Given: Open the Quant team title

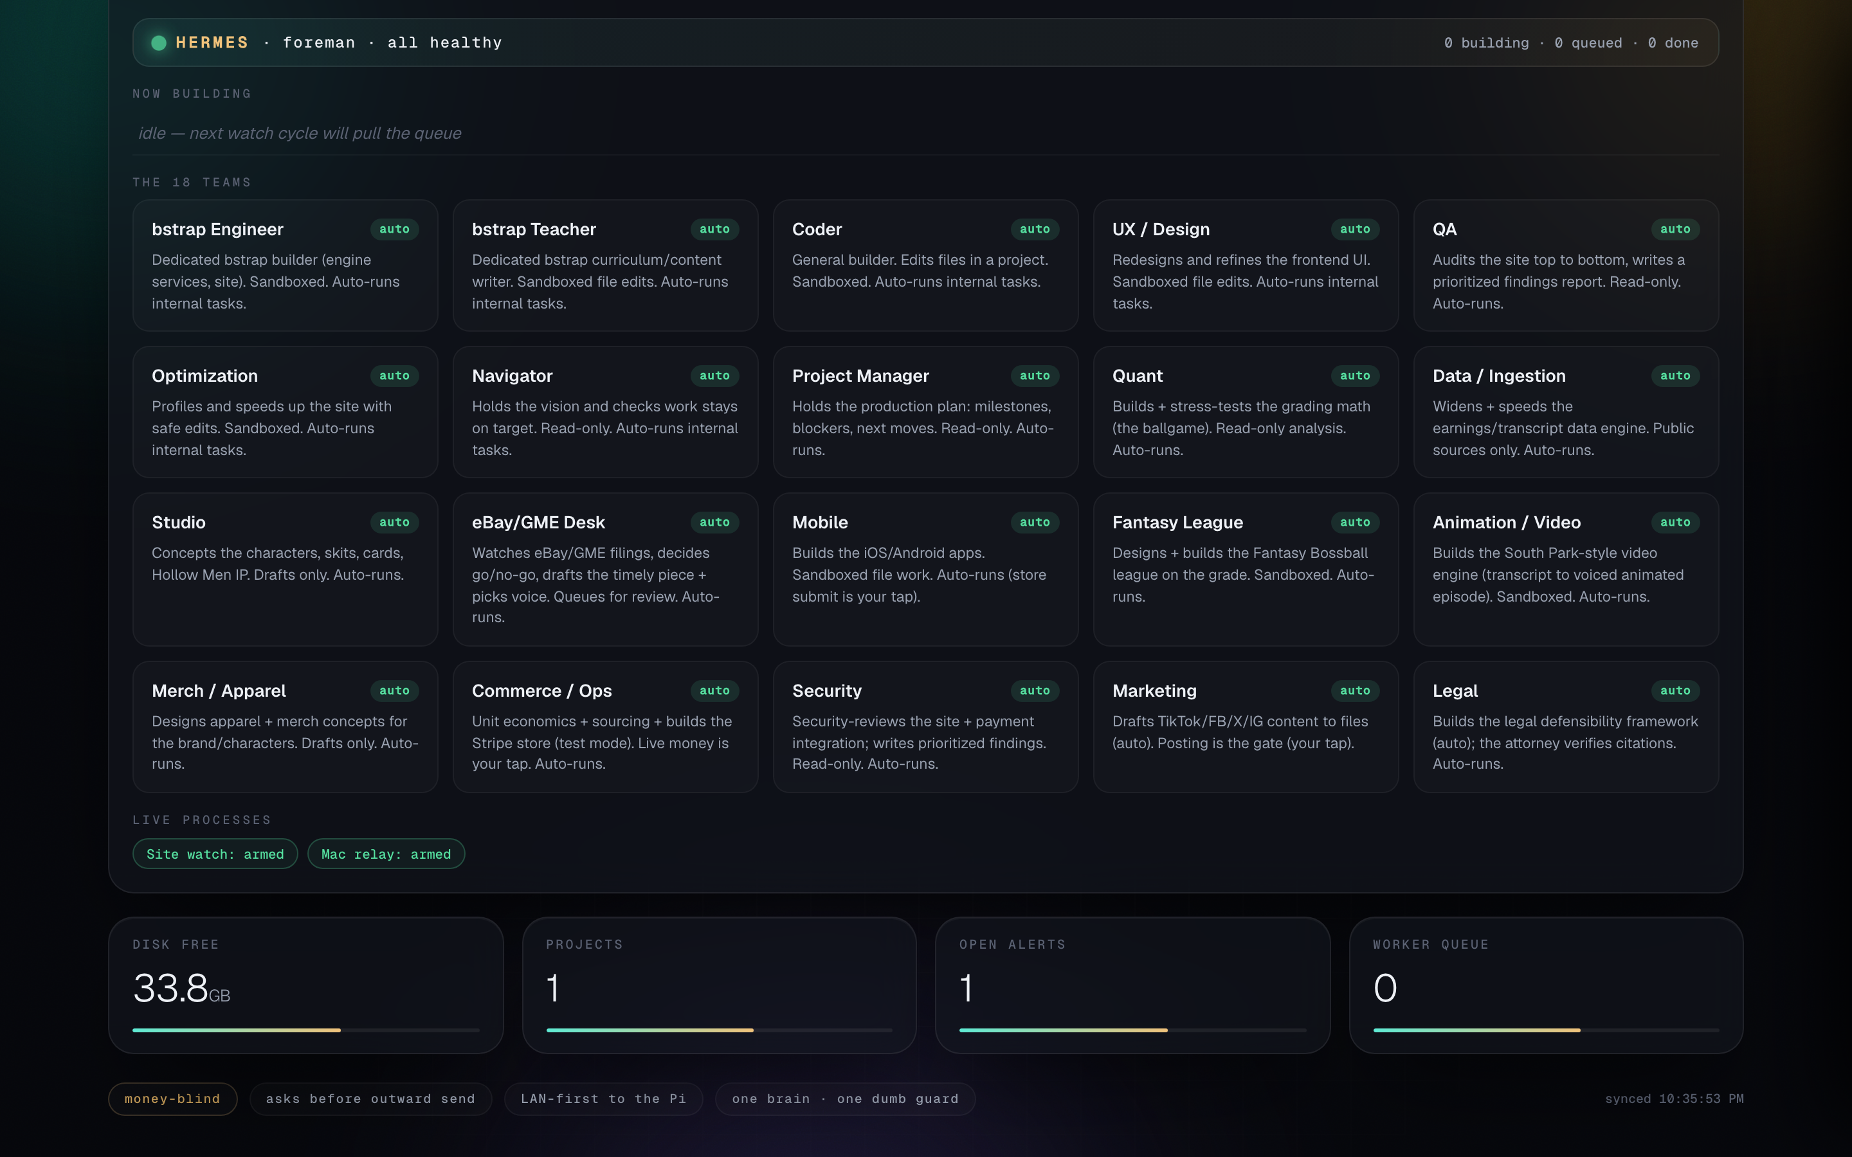Looking at the screenshot, I should click(1137, 377).
